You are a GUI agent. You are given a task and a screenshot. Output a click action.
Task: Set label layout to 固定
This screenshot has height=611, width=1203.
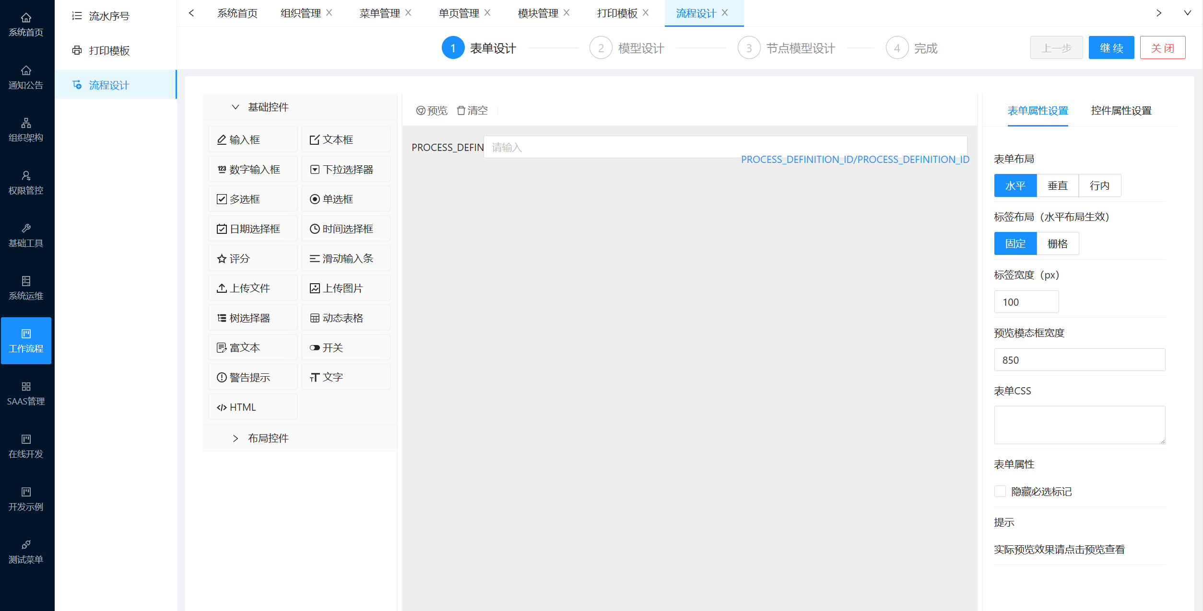click(x=1015, y=243)
